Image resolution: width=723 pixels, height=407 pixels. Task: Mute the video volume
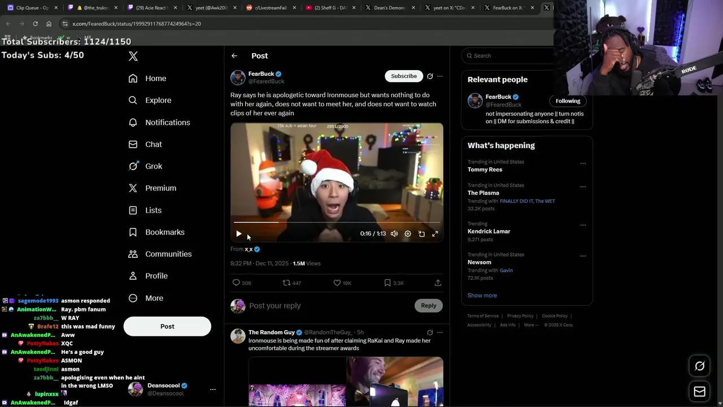(x=394, y=233)
